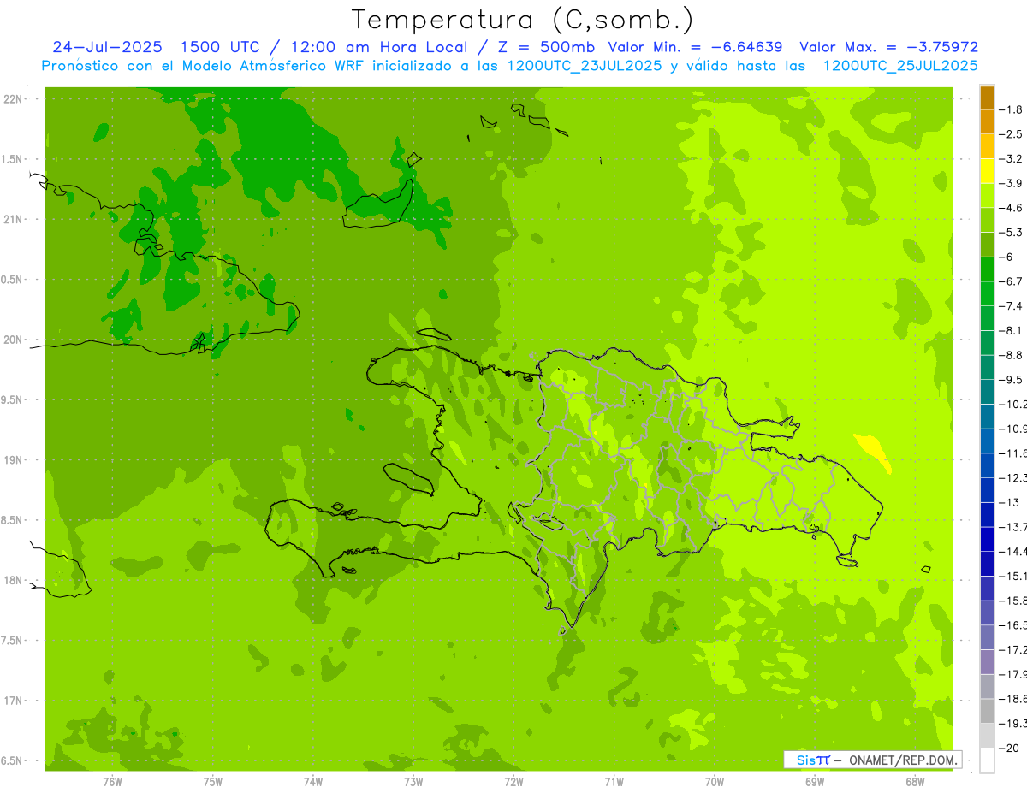This screenshot has height=793, width=1027.
Task: Click the "72W" longitude label
Action: coord(513,781)
